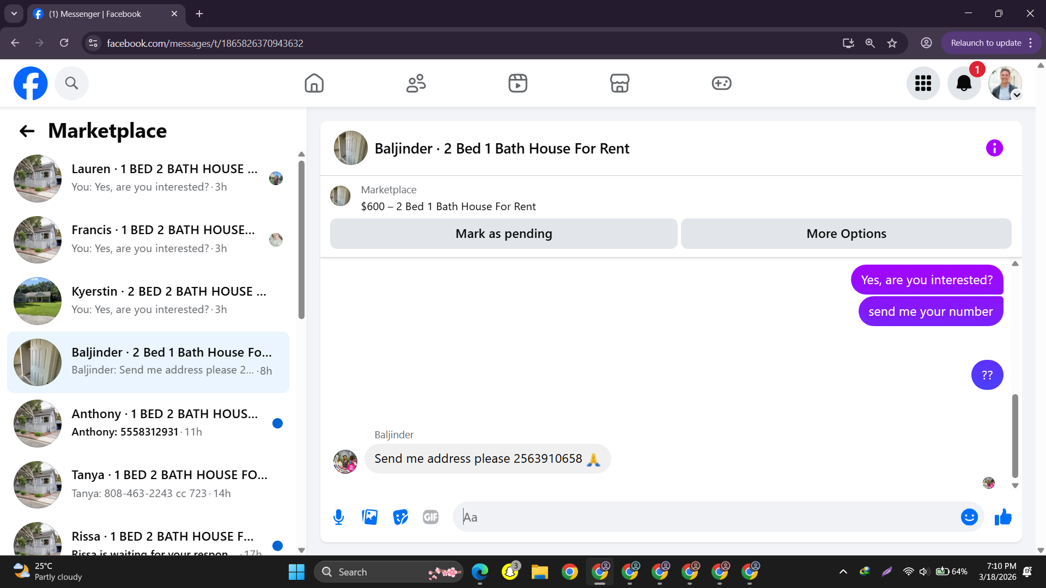Click More Options button
The image size is (1046, 588).
(846, 234)
